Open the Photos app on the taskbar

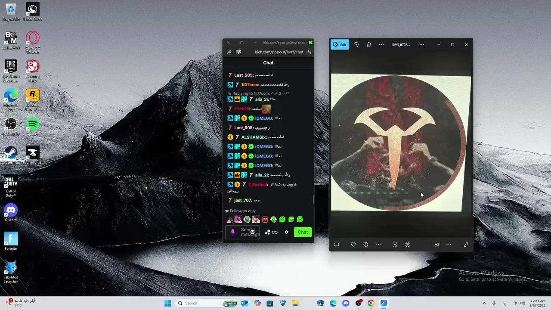click(x=384, y=303)
